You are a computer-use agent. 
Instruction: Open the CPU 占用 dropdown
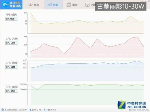[x=11, y=43]
